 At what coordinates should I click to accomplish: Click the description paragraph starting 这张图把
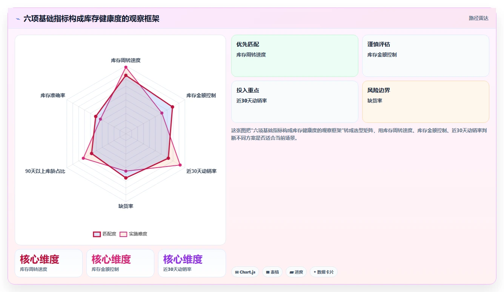point(359,134)
